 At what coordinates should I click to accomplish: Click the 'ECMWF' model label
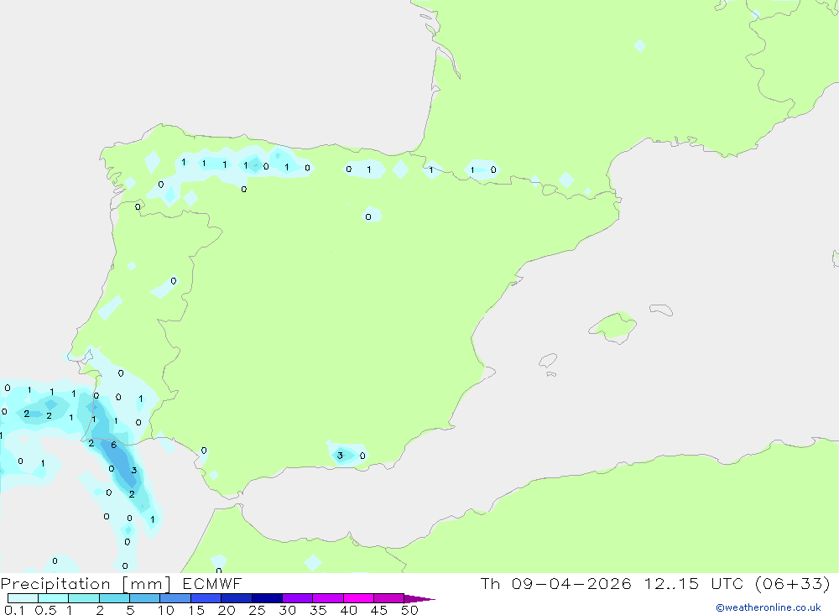point(212,584)
